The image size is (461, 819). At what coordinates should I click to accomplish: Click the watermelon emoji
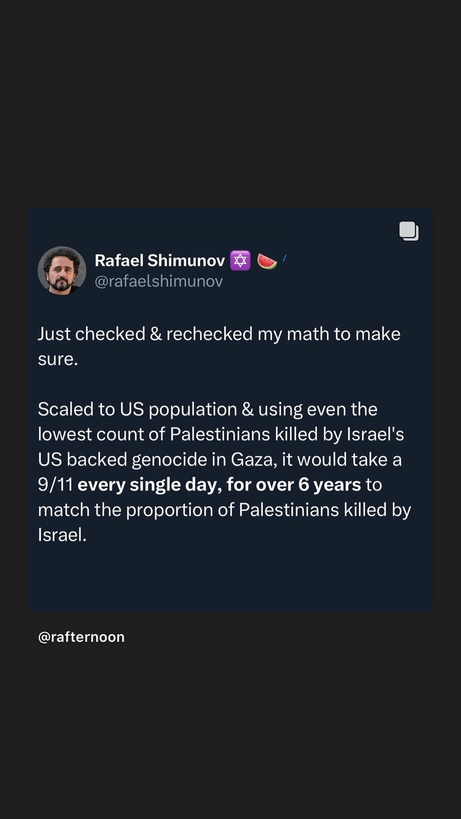267,261
